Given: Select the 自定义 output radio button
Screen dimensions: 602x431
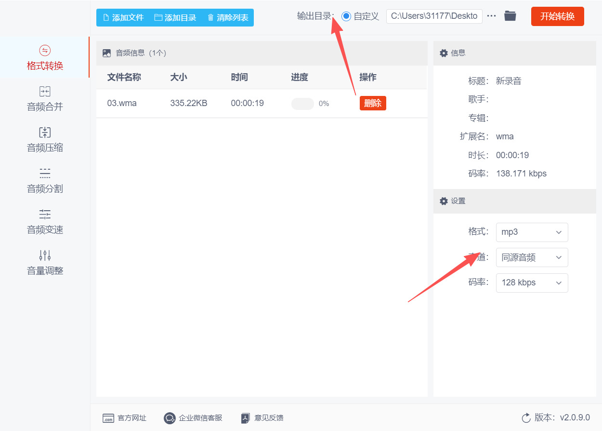Looking at the screenshot, I should tap(346, 16).
